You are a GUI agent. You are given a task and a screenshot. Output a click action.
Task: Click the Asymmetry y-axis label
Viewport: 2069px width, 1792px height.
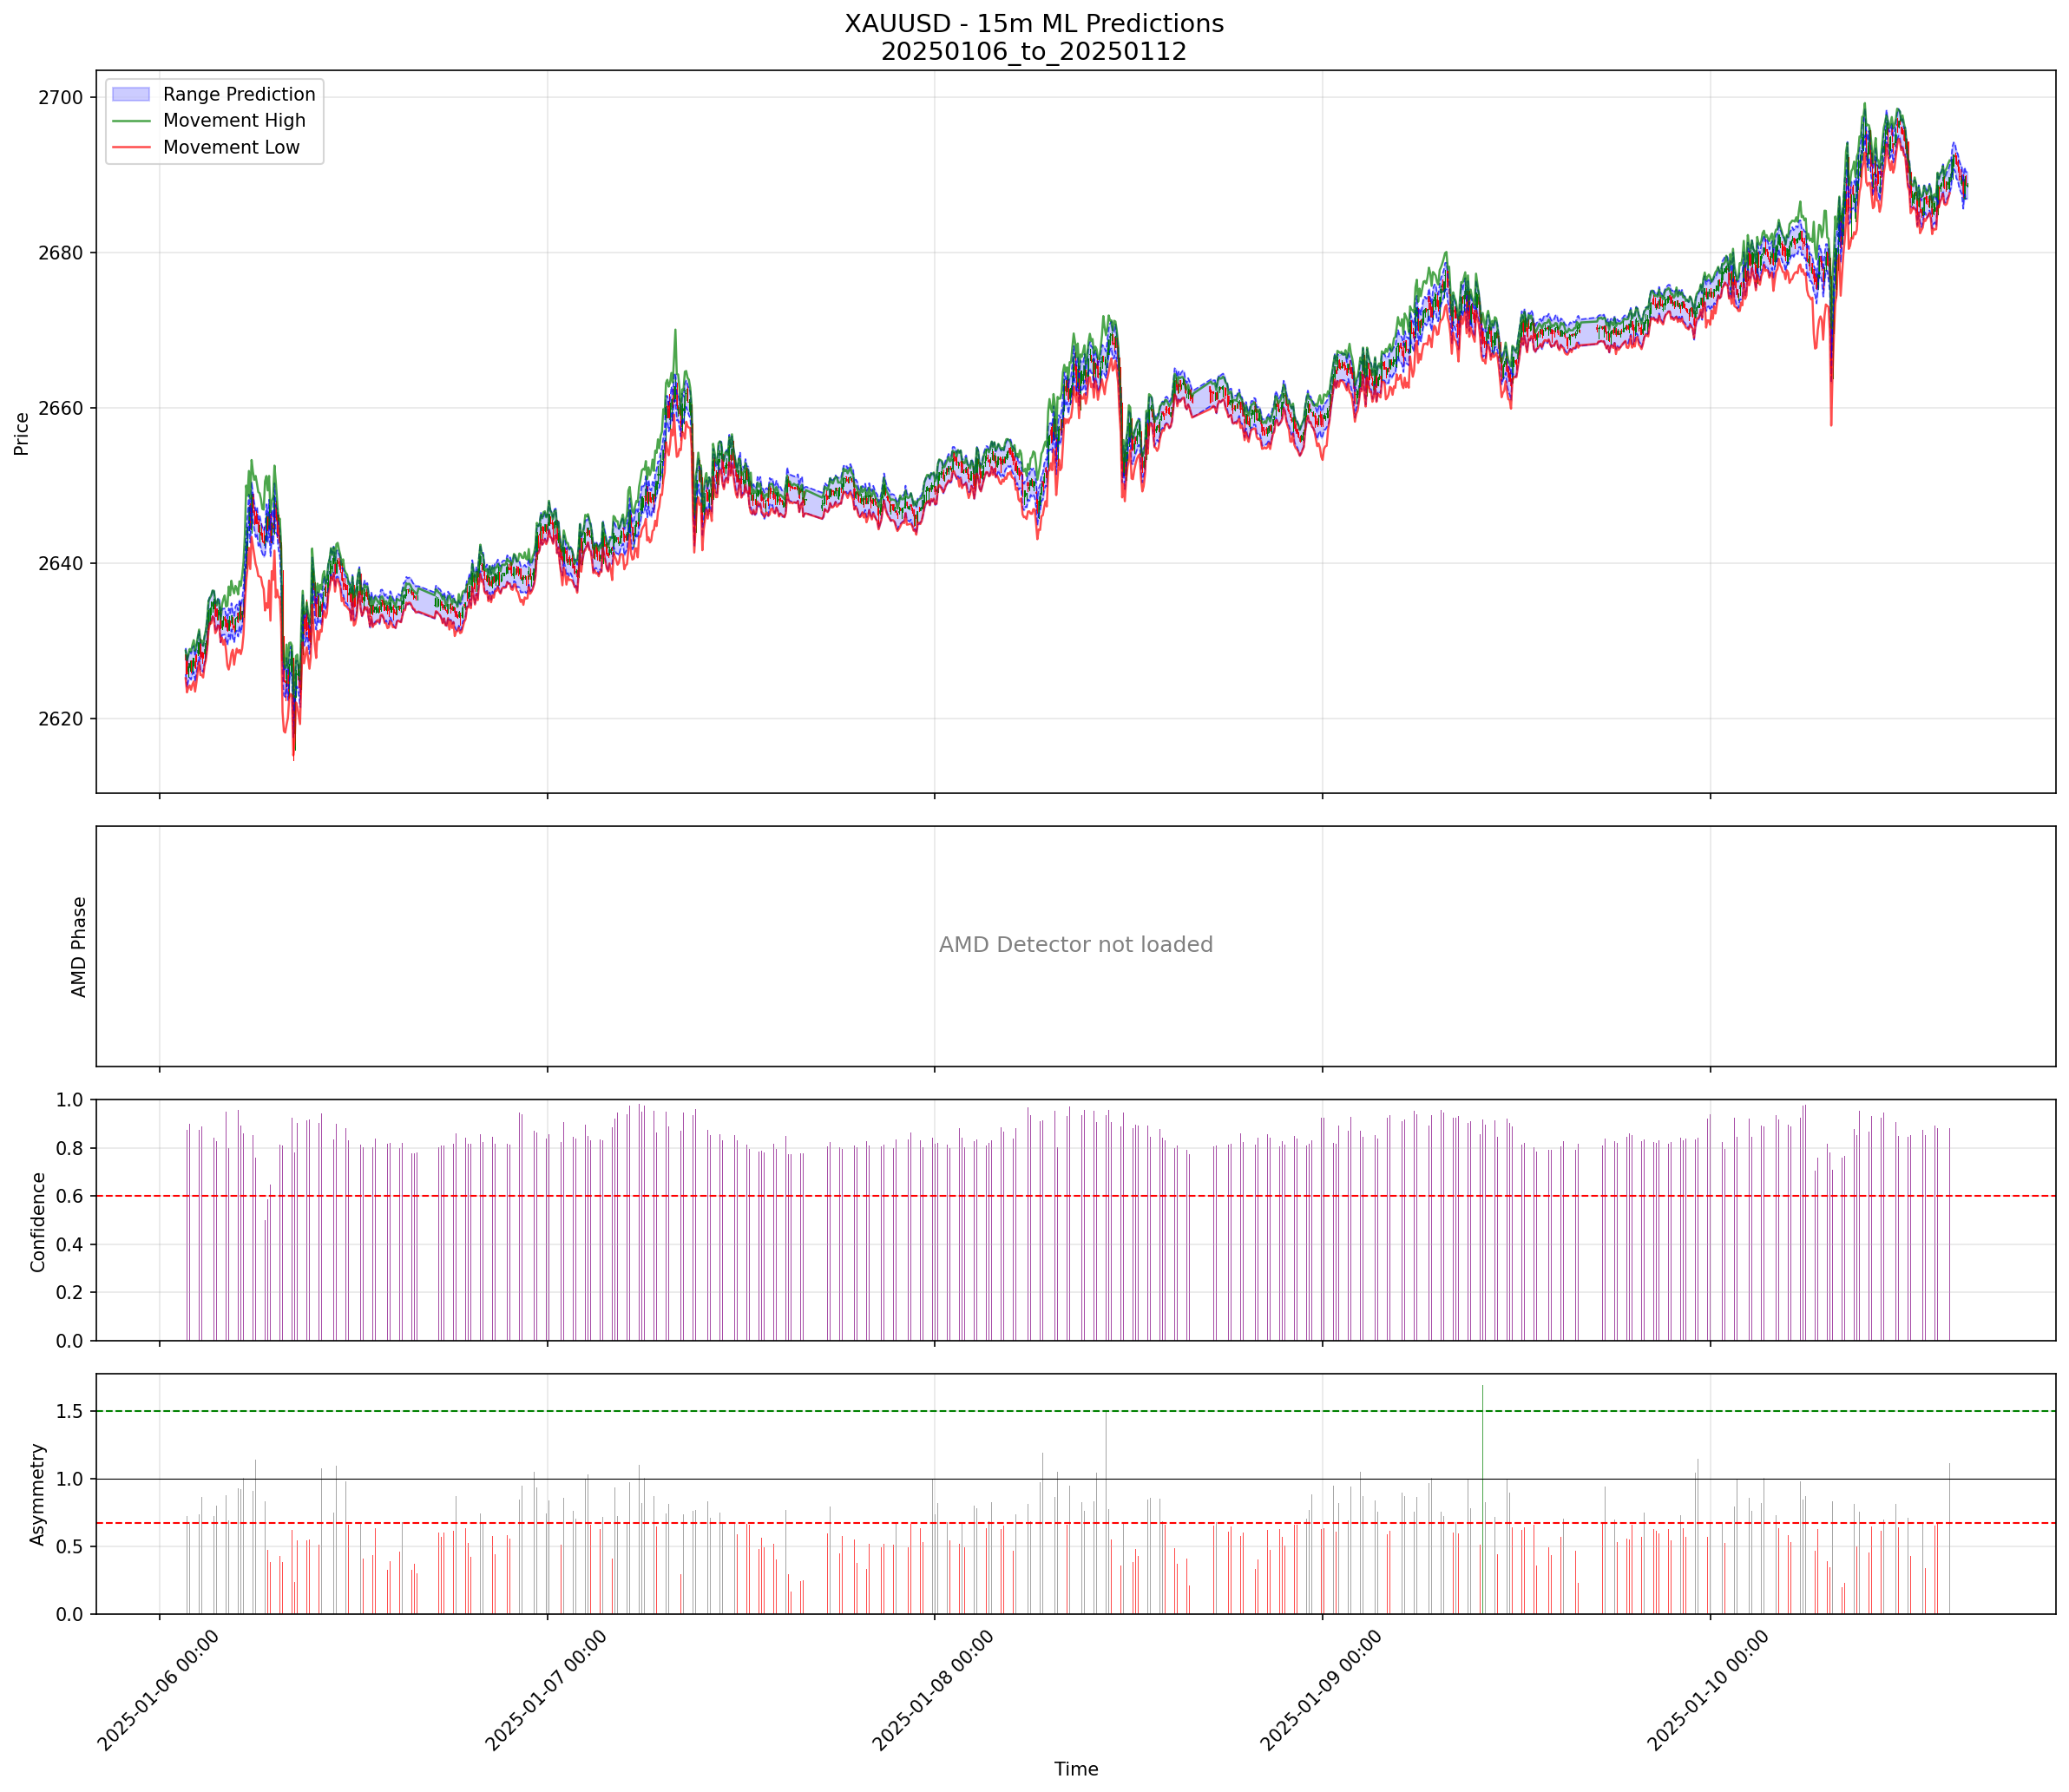pyautogui.click(x=38, y=1494)
